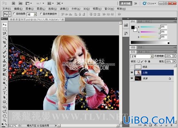Toggle lock transparent pixels
This screenshot has width=178, height=128.
139,61
